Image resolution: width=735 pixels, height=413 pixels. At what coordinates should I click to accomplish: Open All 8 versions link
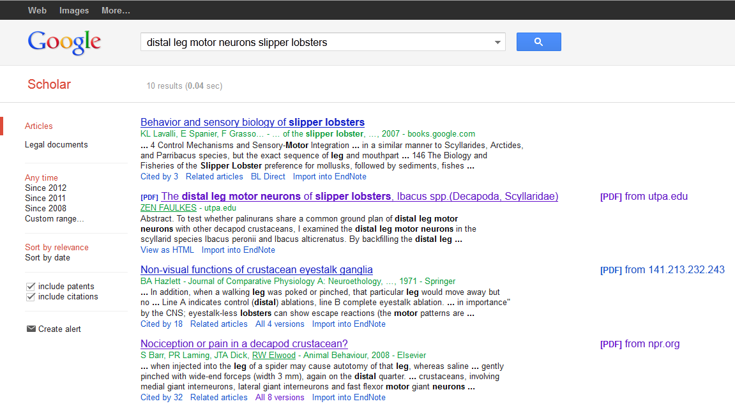(280, 398)
